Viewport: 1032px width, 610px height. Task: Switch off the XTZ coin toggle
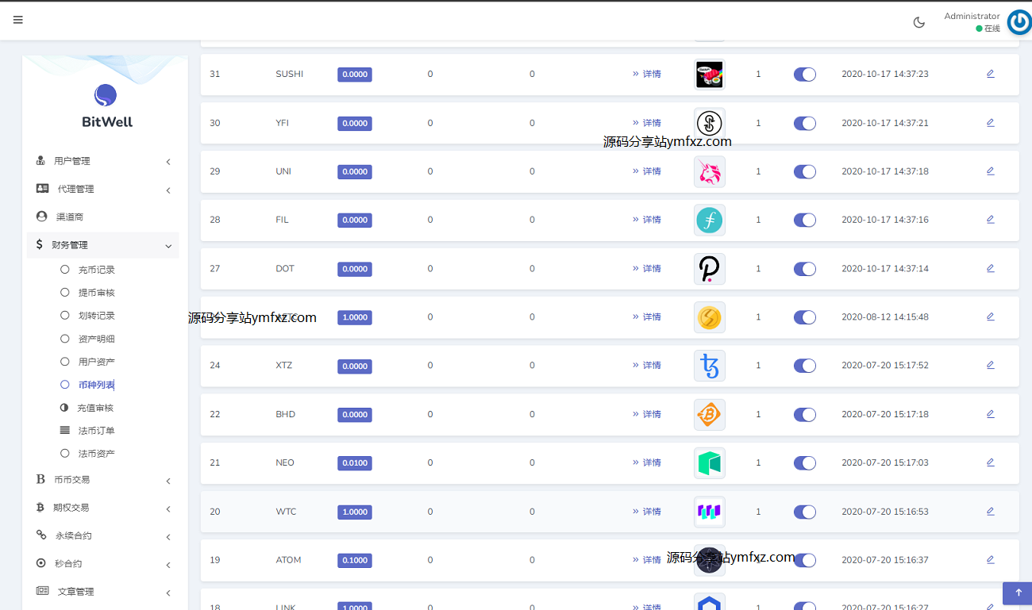[804, 366]
